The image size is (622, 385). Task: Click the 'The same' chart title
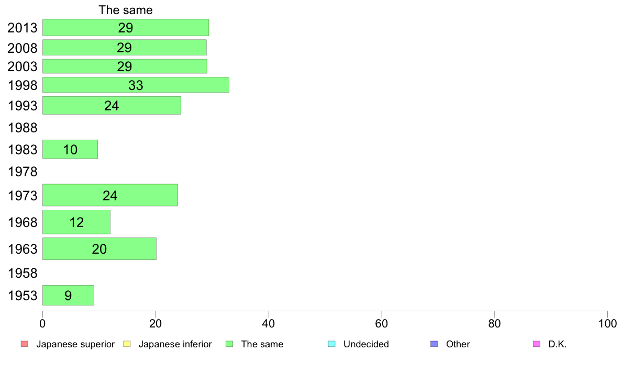click(125, 10)
